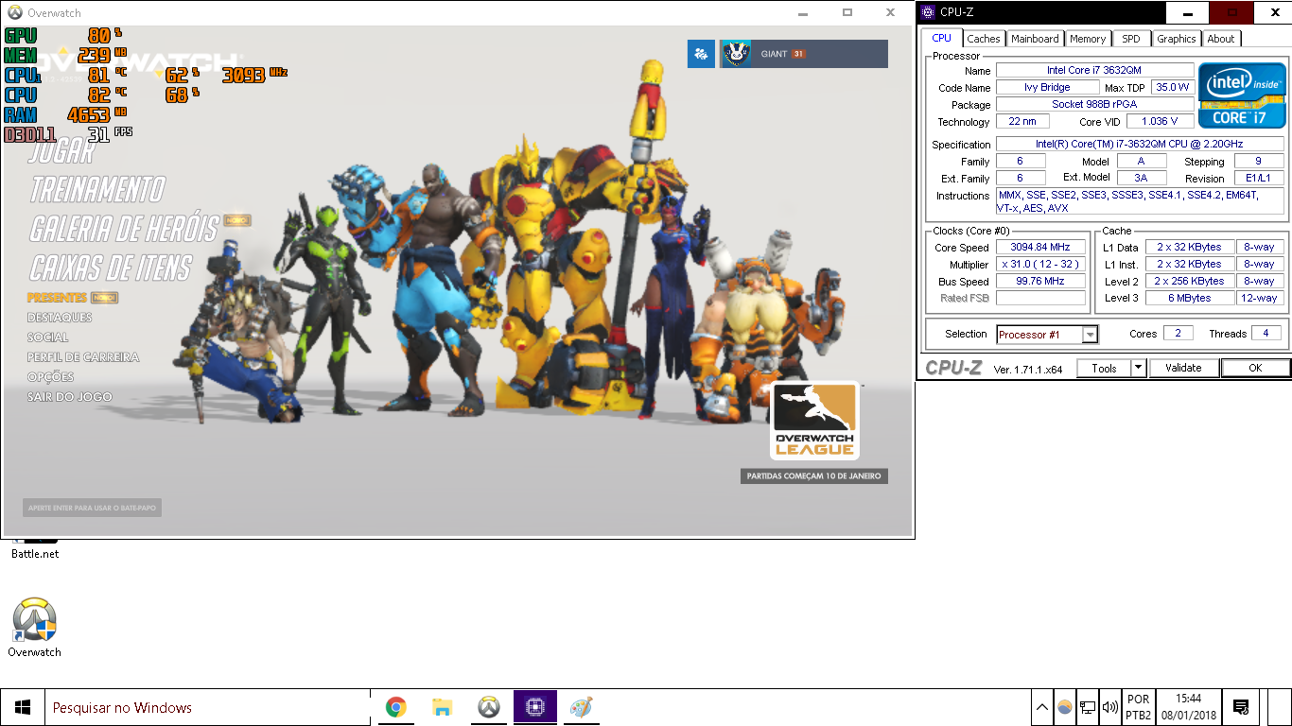Screen dimensions: 1292x726
Task: Click the Validate button in CPU-Z
Action: tap(1183, 369)
